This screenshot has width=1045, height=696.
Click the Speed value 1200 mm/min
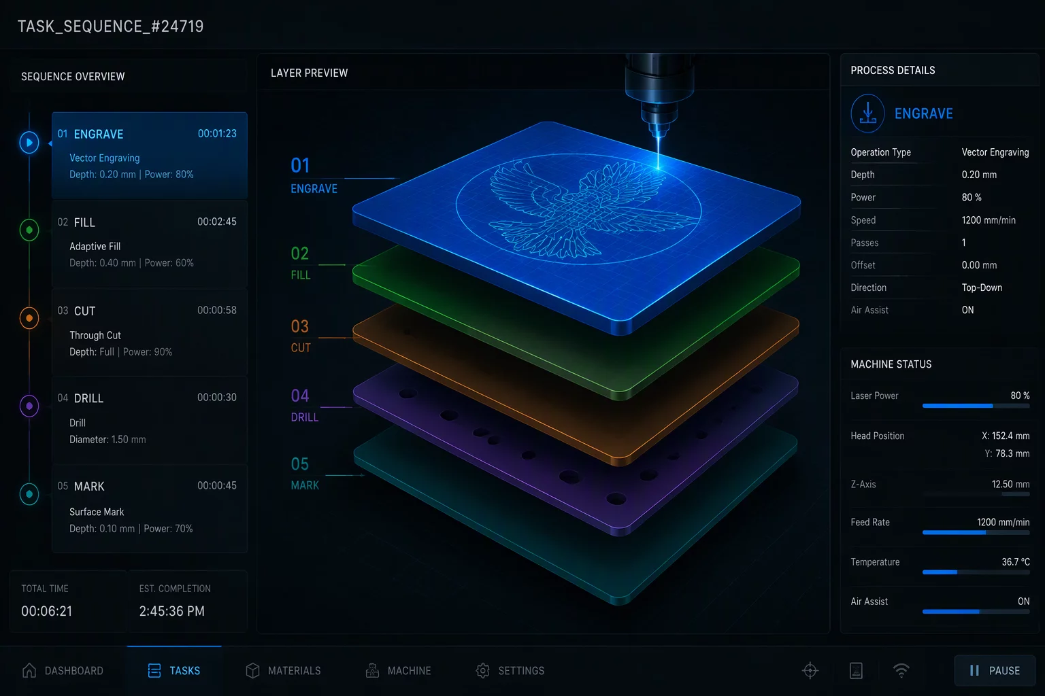point(989,220)
